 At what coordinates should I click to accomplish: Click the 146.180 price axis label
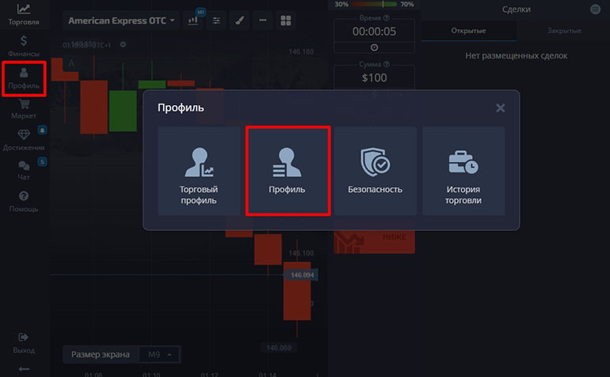click(301, 51)
